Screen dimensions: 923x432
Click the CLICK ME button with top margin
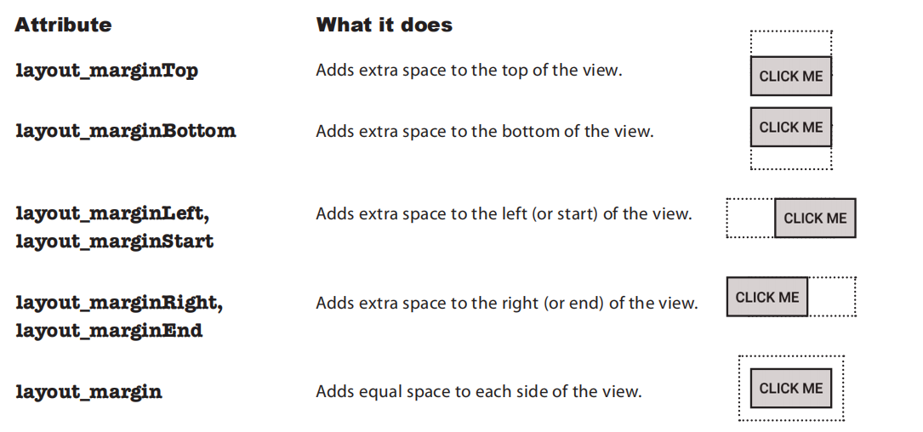[x=791, y=76]
